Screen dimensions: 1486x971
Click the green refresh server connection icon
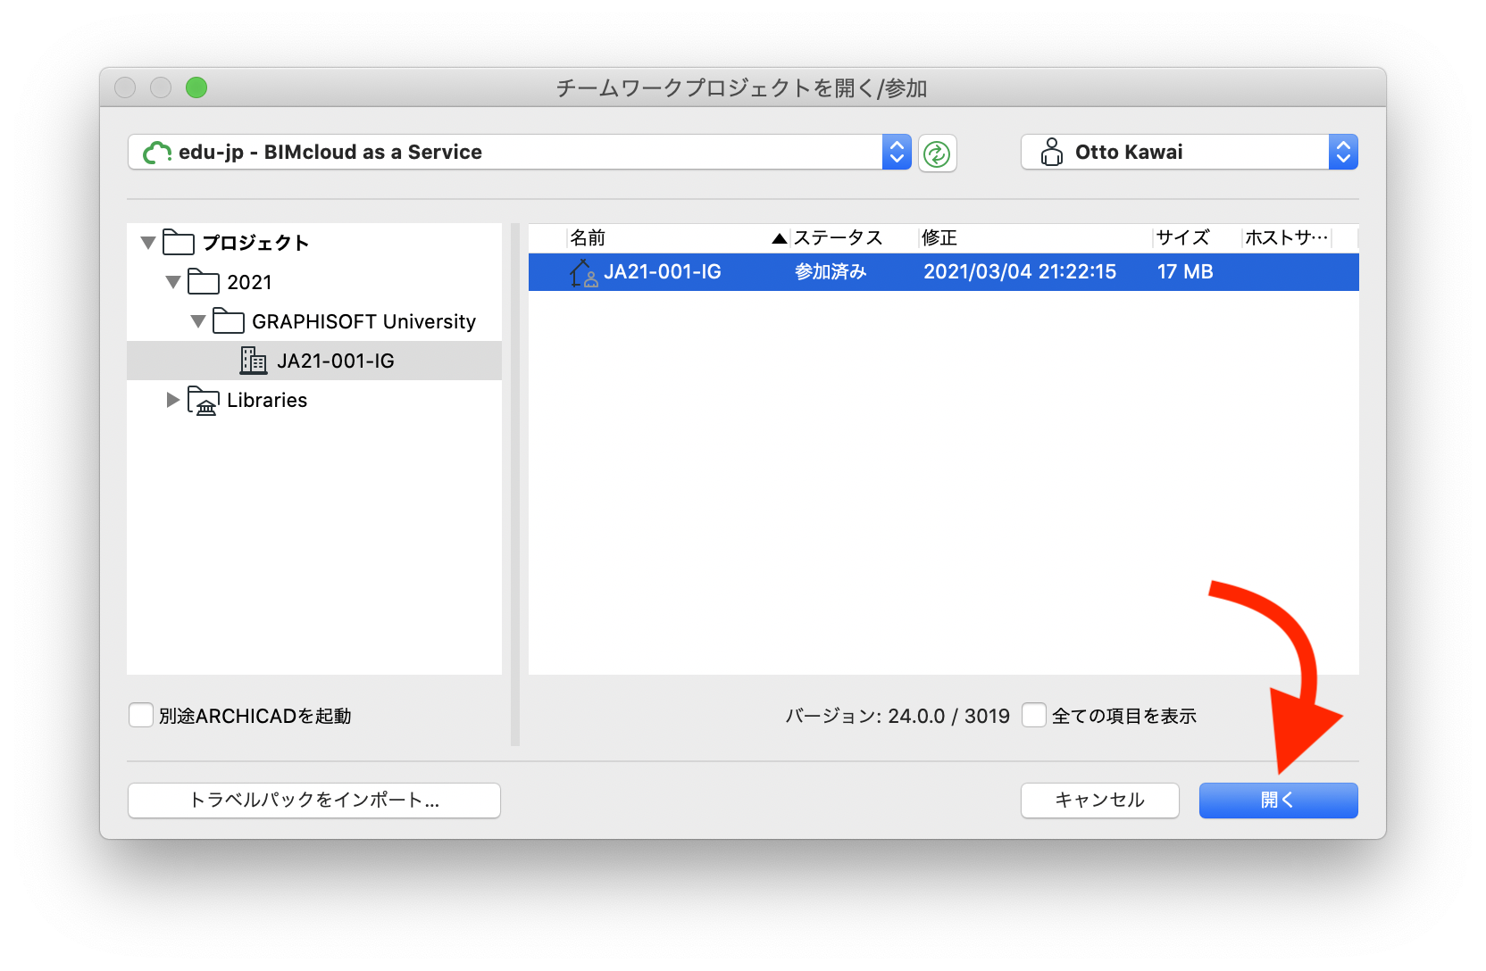[x=937, y=154]
